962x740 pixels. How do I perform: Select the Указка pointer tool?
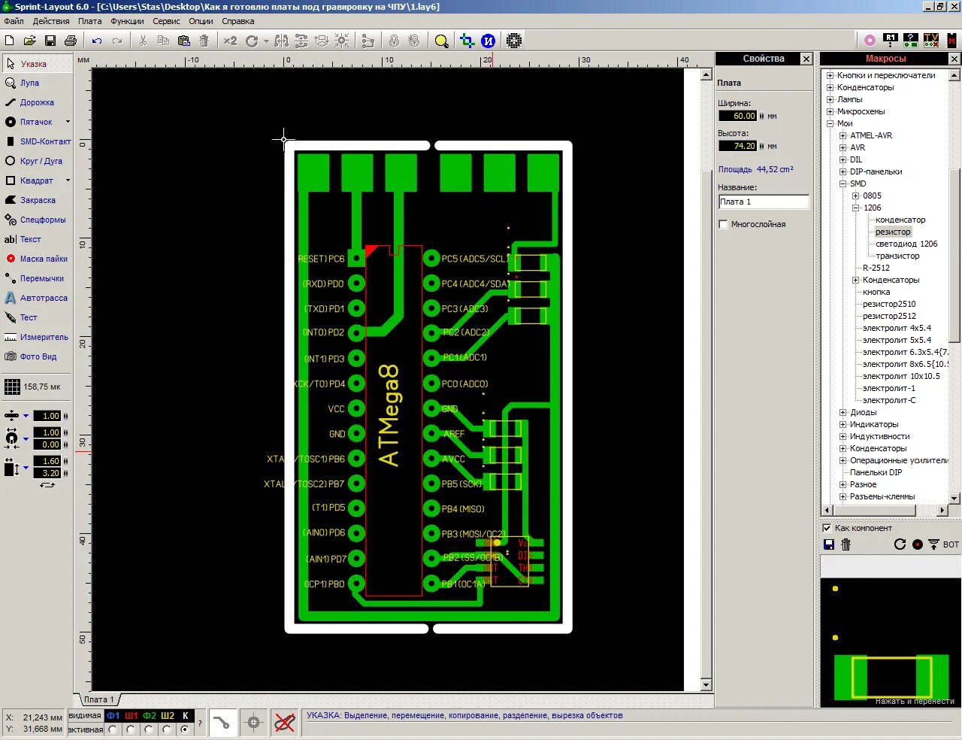(x=37, y=64)
